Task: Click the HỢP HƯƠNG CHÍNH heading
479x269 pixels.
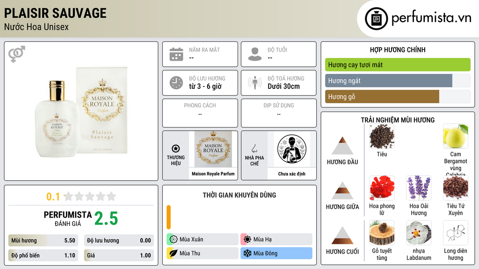Action: click(398, 50)
